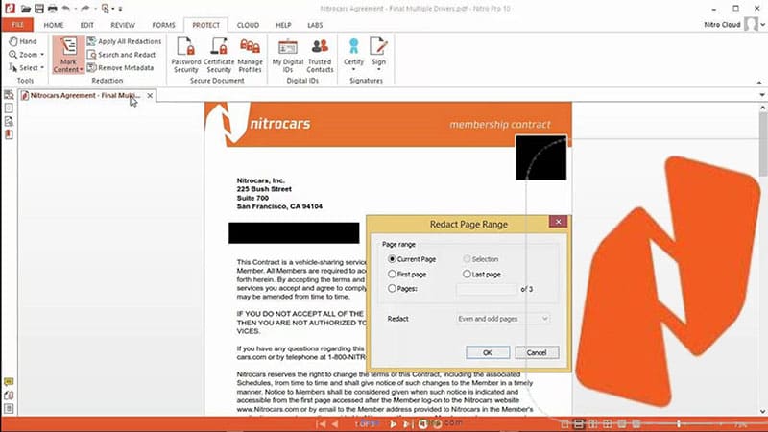Viewport: 768px width, 432px height.
Task: Switch to the EDIT tab
Action: click(86, 25)
